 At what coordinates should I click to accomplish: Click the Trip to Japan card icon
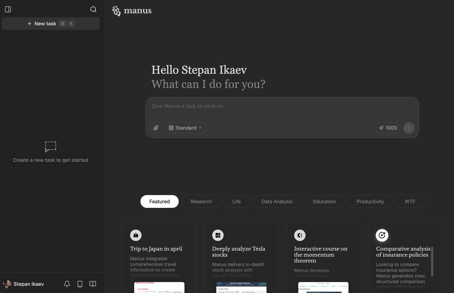pyautogui.click(x=136, y=235)
